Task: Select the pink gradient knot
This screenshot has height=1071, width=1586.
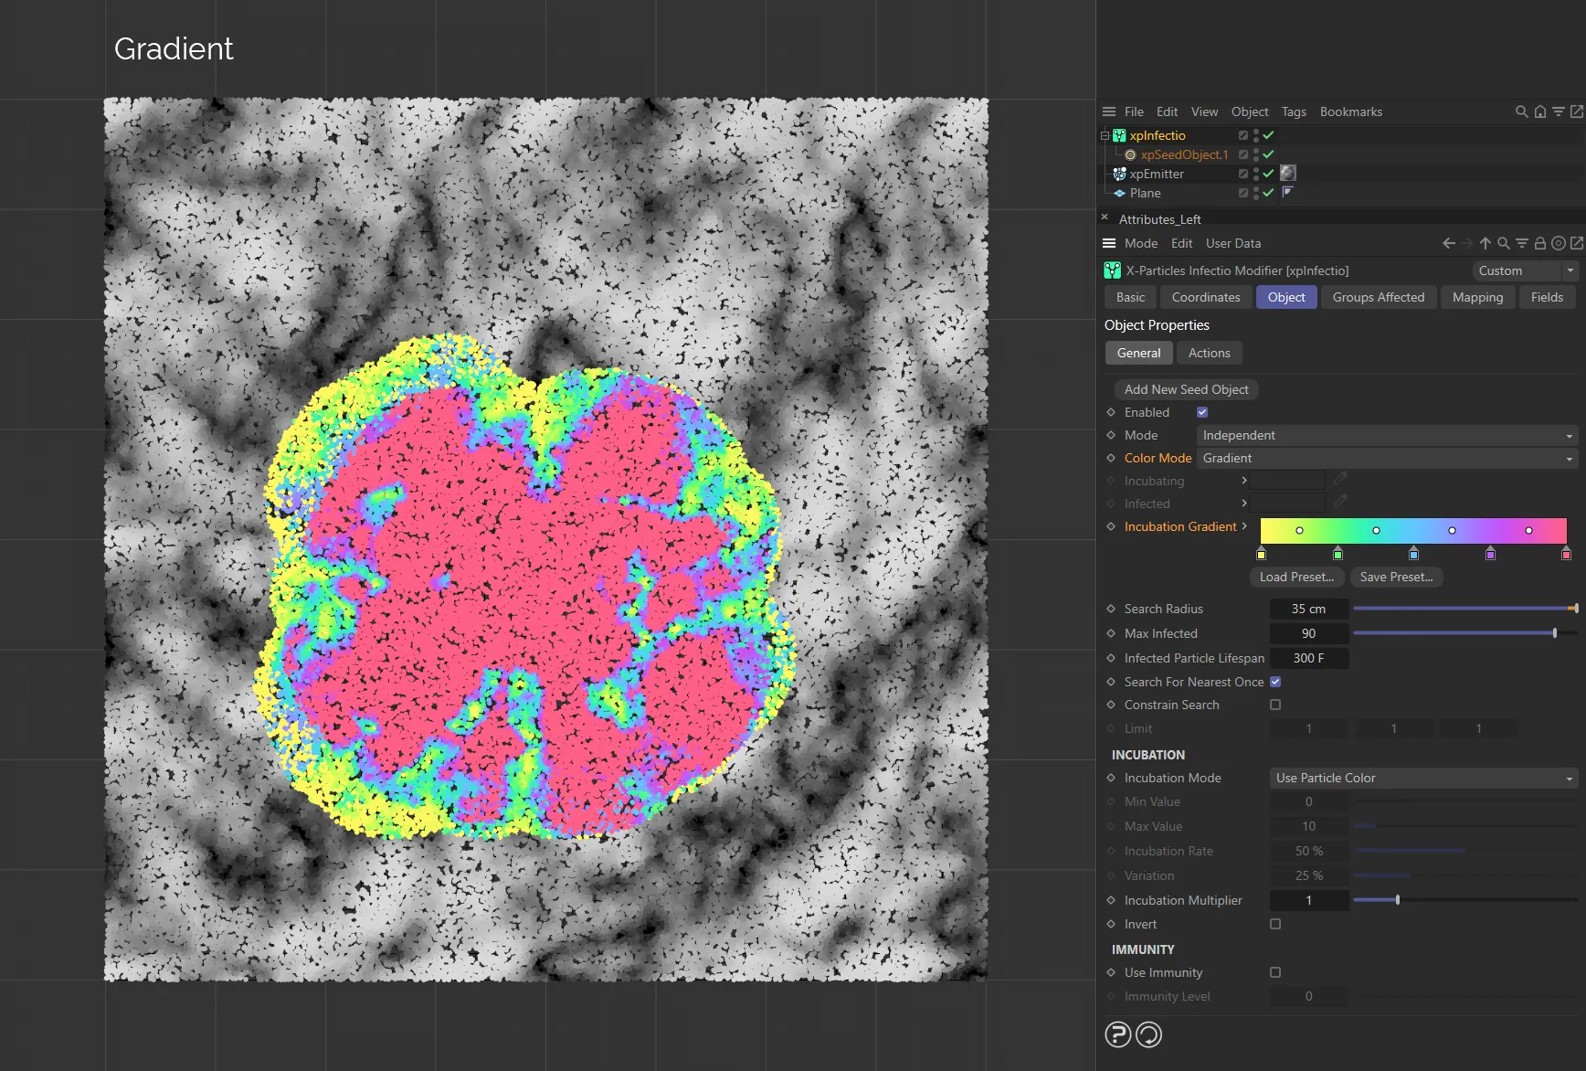Action: coord(1566,554)
